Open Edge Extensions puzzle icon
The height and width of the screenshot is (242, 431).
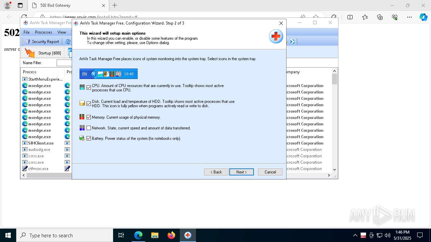334,17
